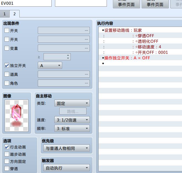182x173 pixels.
Task: Open the ellipsis picker for 道具 field
Action: pos(86,74)
